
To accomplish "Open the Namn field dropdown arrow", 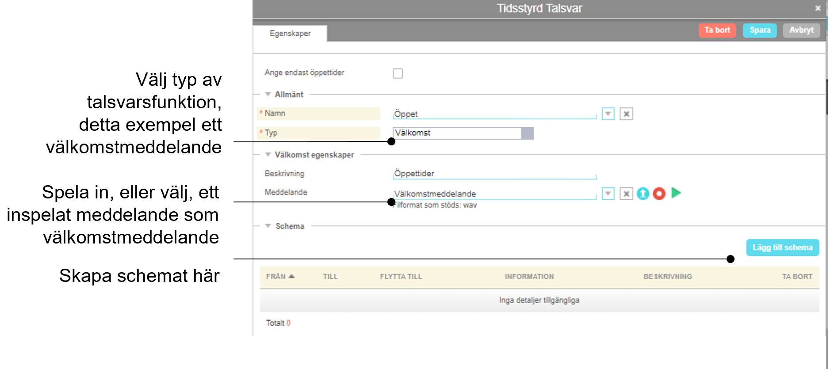I will [x=608, y=114].
